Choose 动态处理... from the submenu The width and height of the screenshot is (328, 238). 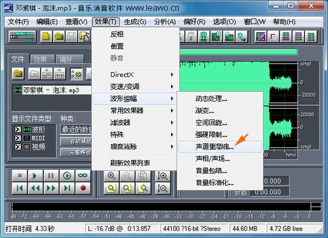click(220, 99)
